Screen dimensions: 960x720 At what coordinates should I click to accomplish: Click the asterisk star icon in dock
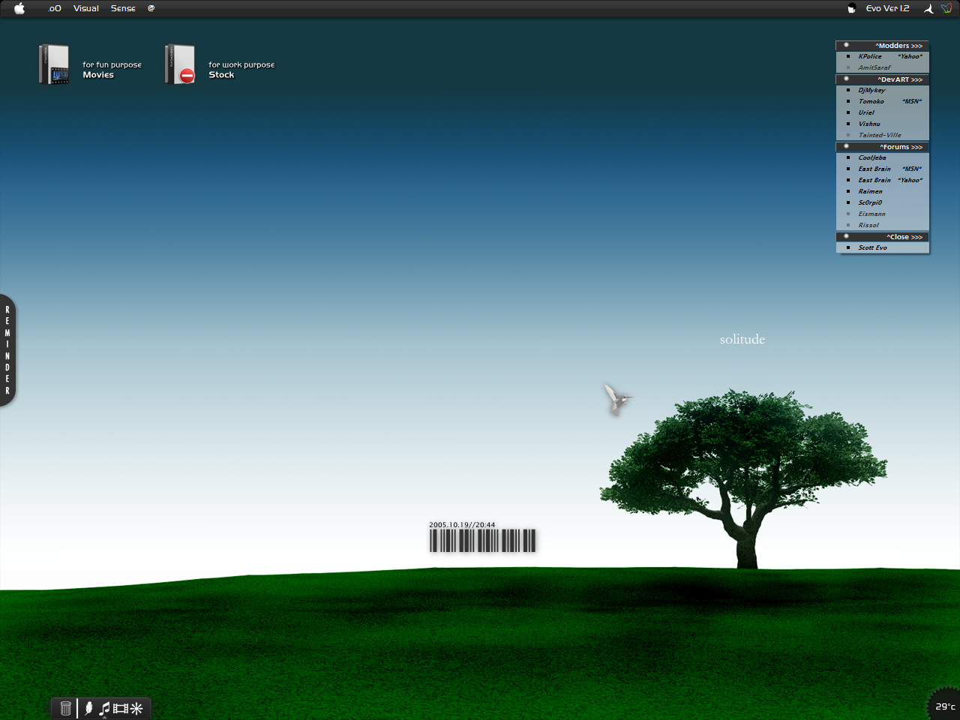pyautogui.click(x=136, y=708)
